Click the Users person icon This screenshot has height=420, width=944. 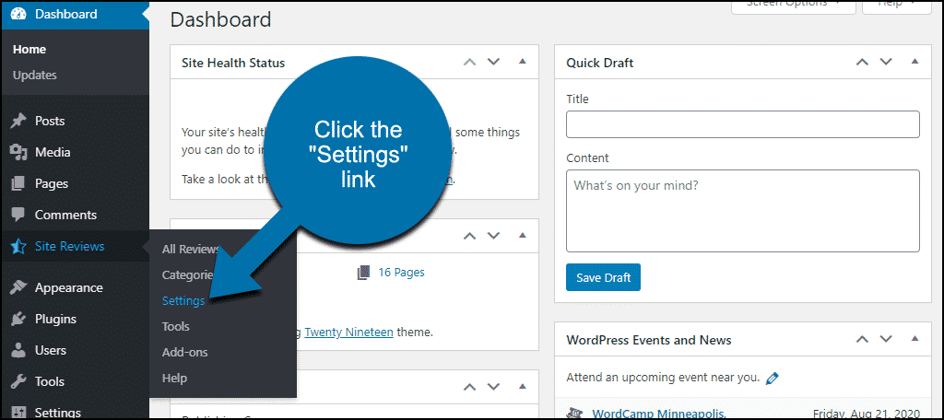coord(18,350)
